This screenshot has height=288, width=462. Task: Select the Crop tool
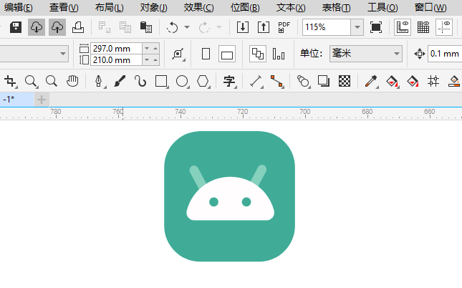[11, 81]
